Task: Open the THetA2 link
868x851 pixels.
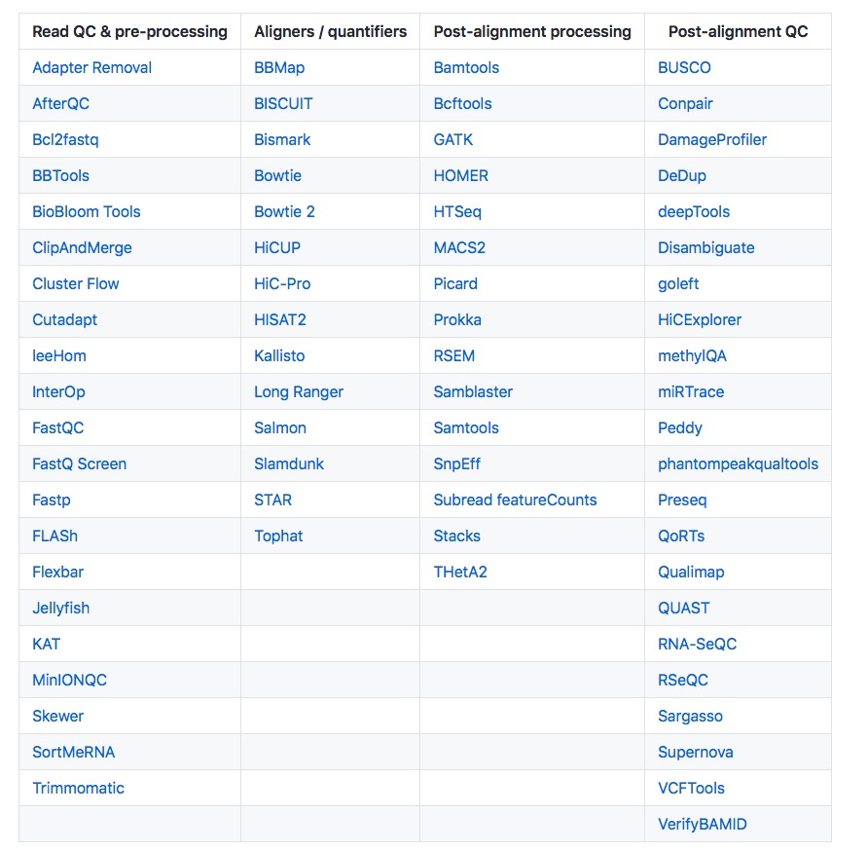Action: pyautogui.click(x=460, y=572)
